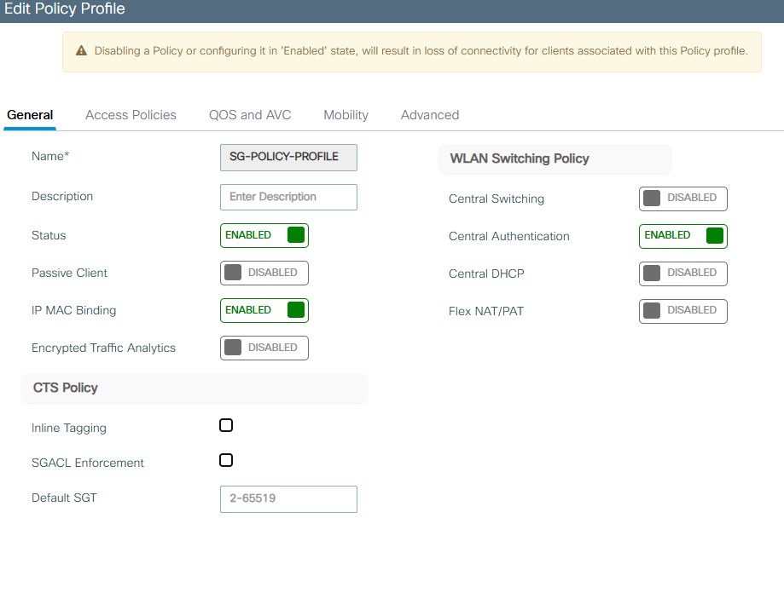The image size is (784, 593).
Task: Click the policy disabling warning message text
Action: 421,51
